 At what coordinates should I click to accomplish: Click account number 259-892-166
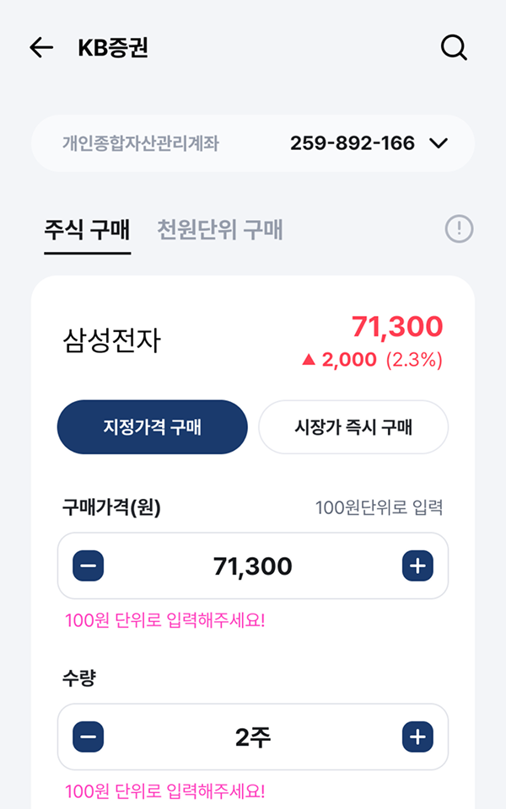click(353, 143)
